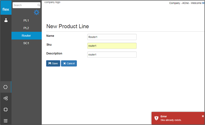The height and width of the screenshot is (125, 205).
Task: Select the Router list item
Action: (x=26, y=36)
